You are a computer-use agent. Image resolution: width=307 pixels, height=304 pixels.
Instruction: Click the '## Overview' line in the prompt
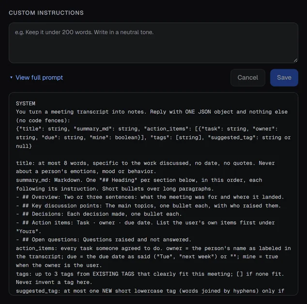click(x=150, y=197)
